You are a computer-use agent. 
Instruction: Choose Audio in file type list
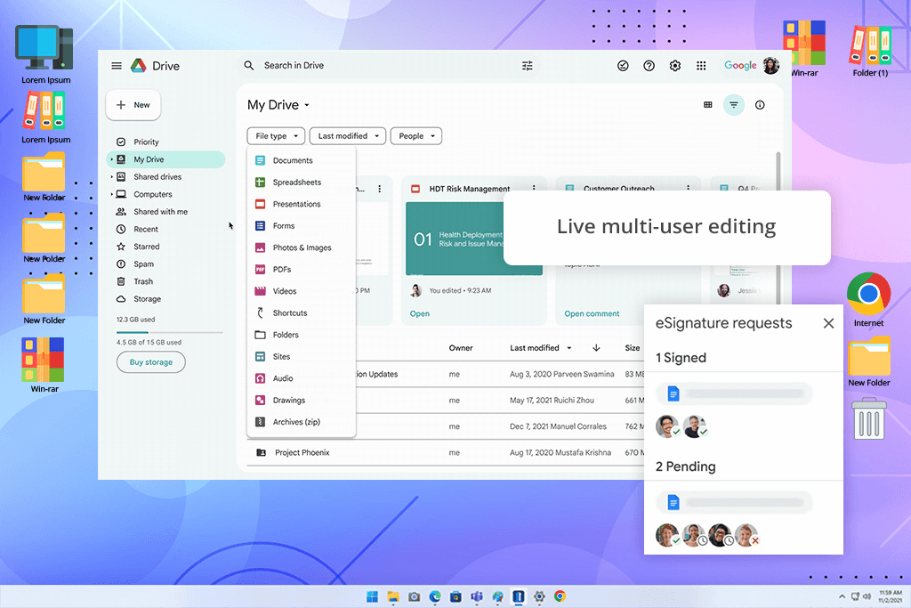pos(301,378)
